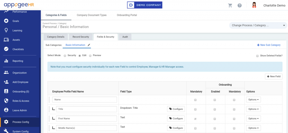
Task: Open the Change Process / Category dropdown
Action: pyautogui.click(x=258, y=25)
